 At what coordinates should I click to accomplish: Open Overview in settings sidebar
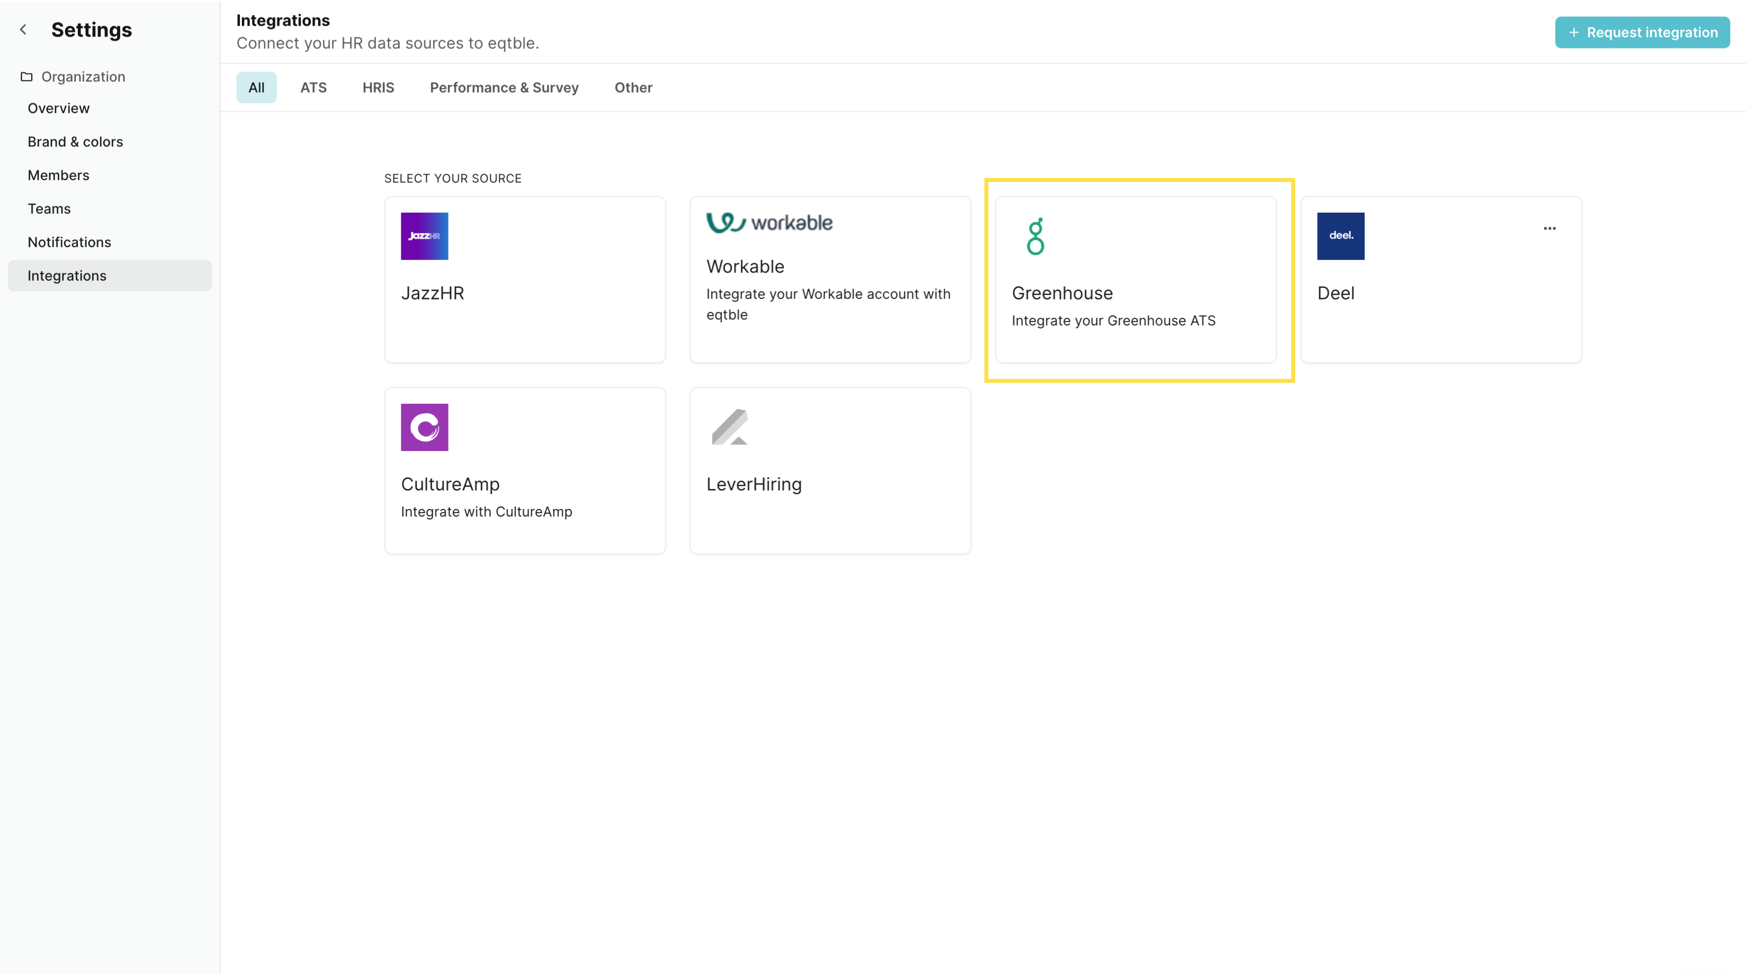58,108
